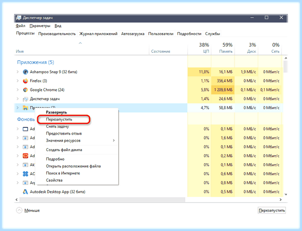Click the blue clover AC process icon
Viewport: 302px width, 231px height.
click(26, 174)
